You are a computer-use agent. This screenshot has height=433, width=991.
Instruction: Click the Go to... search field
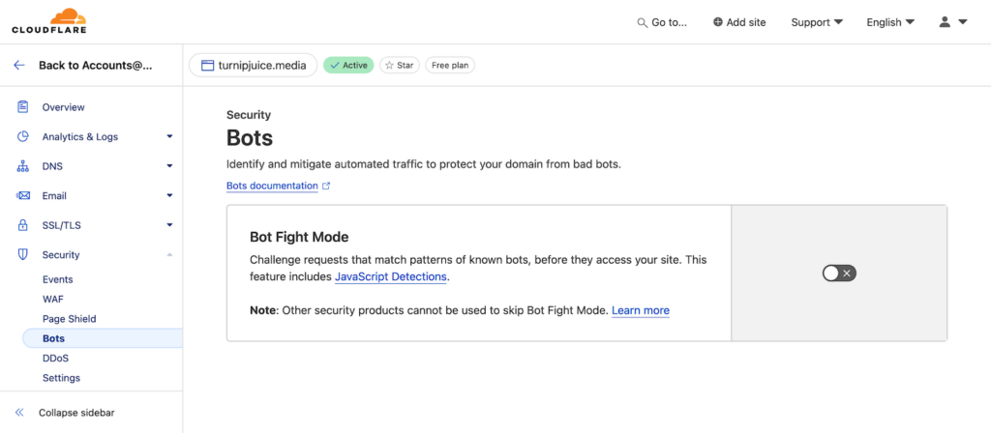[662, 22]
